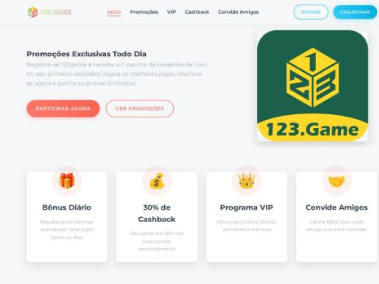This screenshot has width=379, height=284.
Task: Open the Promoções menu item
Action: coord(144,12)
